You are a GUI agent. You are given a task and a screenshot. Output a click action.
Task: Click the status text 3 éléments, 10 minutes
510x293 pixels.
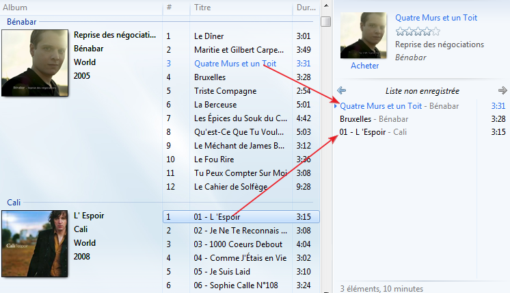(x=381, y=288)
